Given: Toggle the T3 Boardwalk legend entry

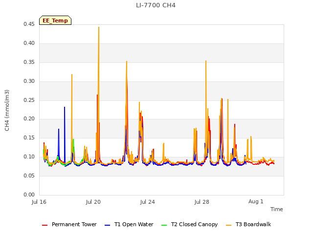Looking at the screenshot, I should (248, 224).
